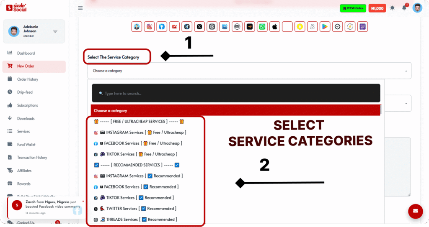Viewport: 429px width, 227px height.
Task: Open the red chat mail button
Action: (415, 211)
